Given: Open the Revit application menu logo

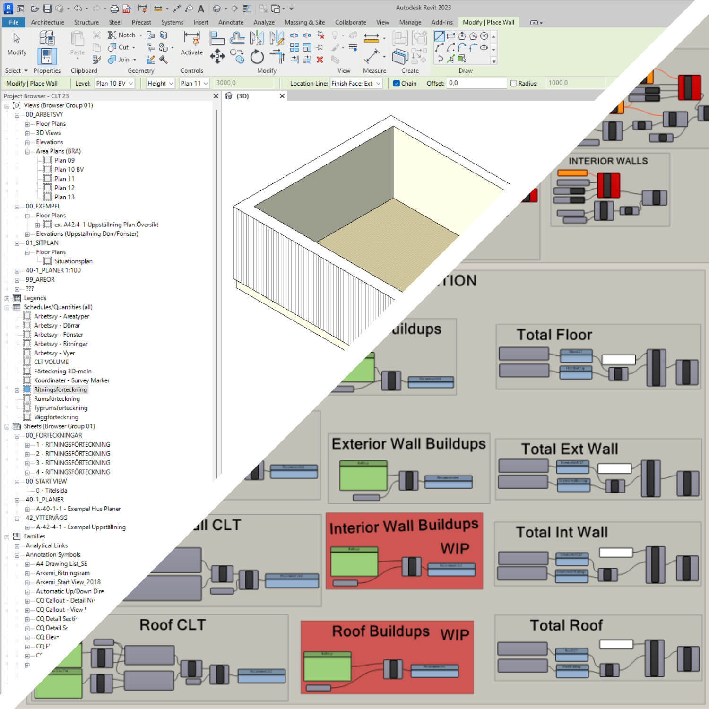Looking at the screenshot, I should coord(8,8).
